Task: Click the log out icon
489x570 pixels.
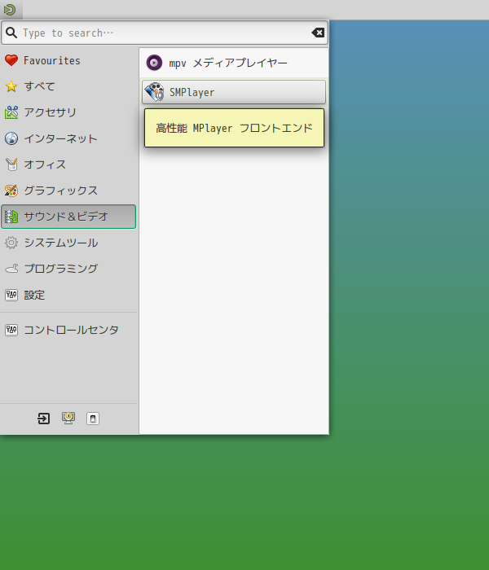Action: point(44,419)
